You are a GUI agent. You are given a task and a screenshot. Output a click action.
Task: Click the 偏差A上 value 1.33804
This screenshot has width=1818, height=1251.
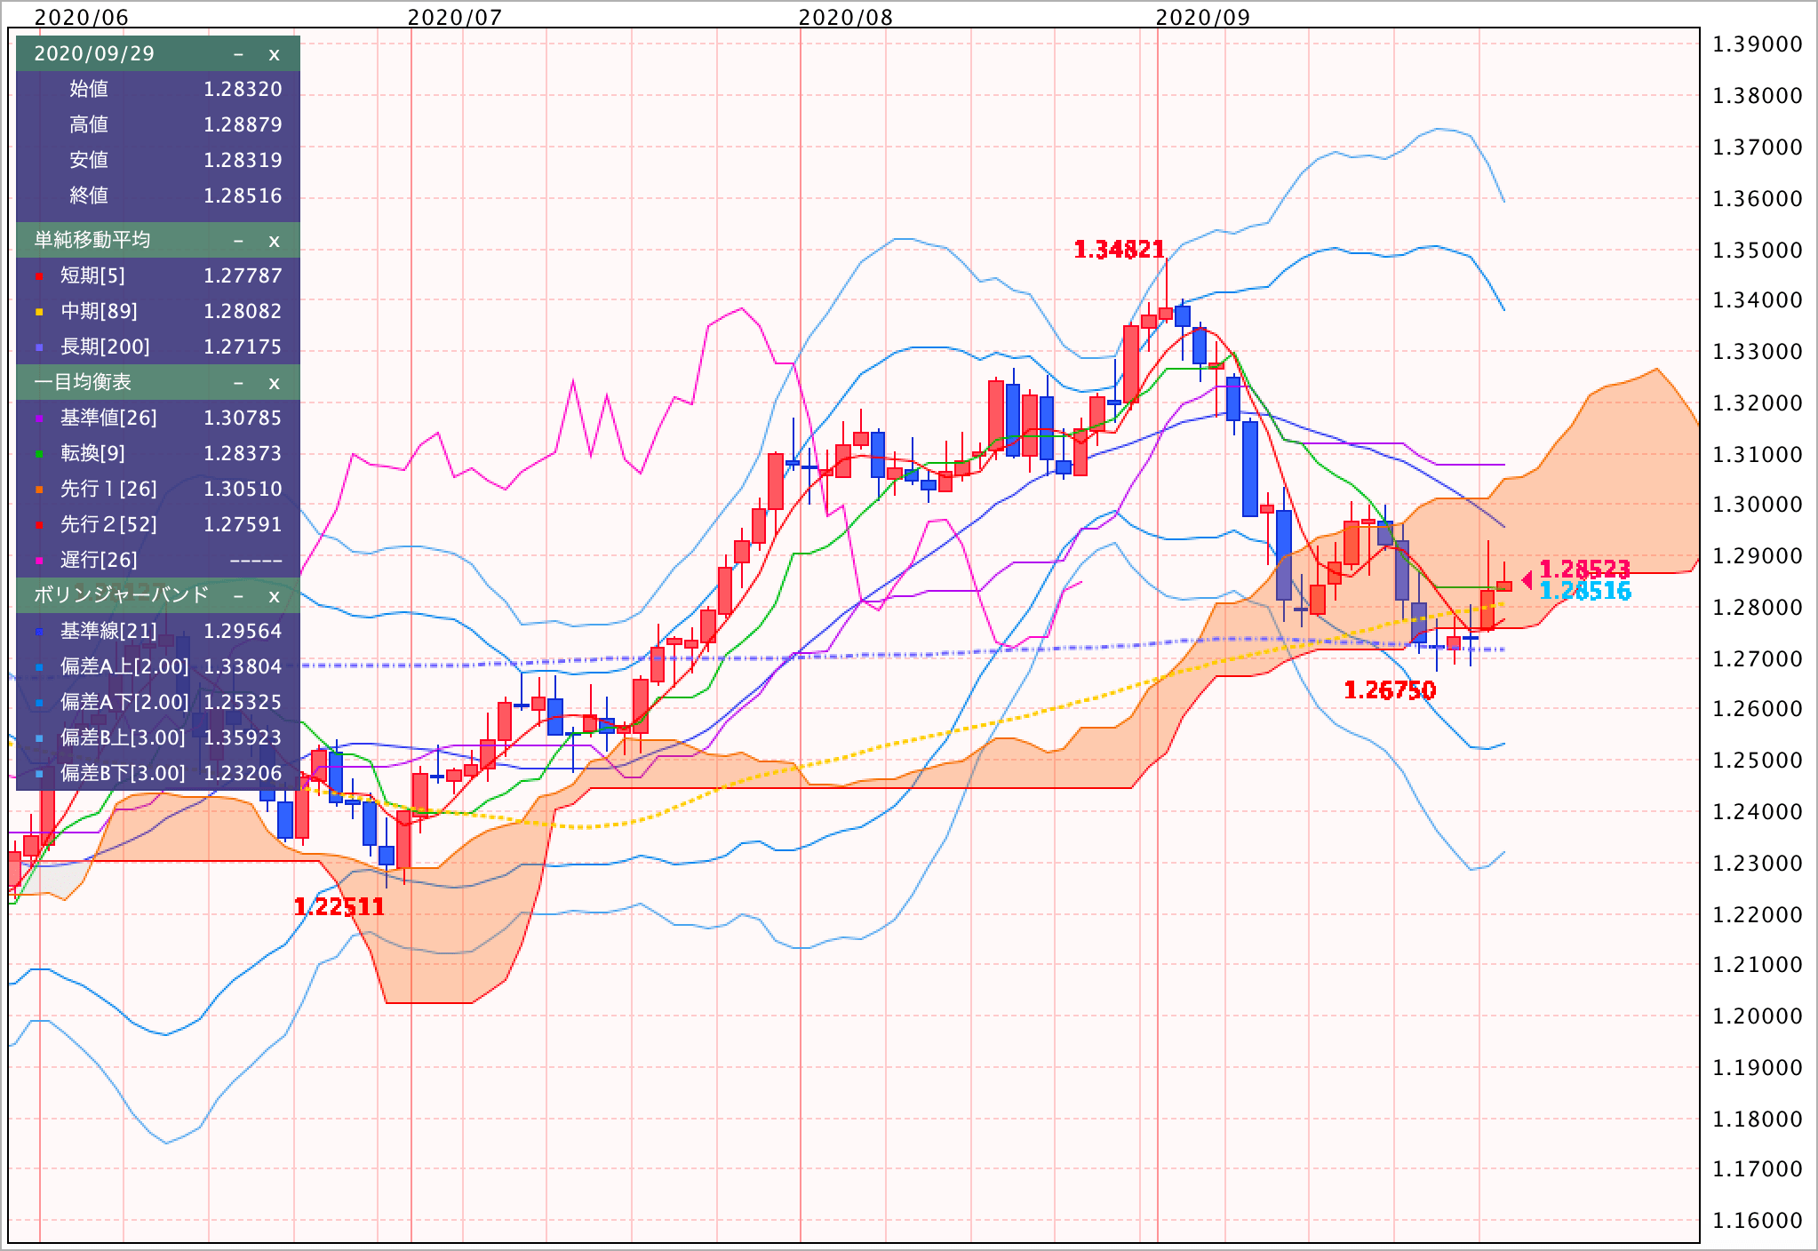click(243, 667)
